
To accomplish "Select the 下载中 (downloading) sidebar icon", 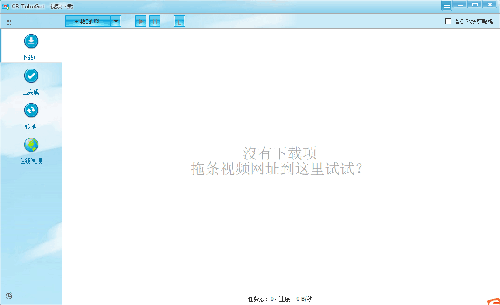I will tap(31, 41).
